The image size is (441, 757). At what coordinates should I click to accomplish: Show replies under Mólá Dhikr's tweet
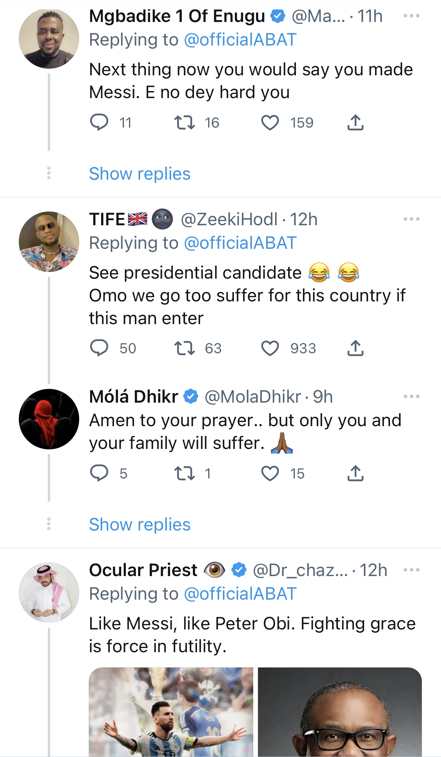(x=140, y=525)
